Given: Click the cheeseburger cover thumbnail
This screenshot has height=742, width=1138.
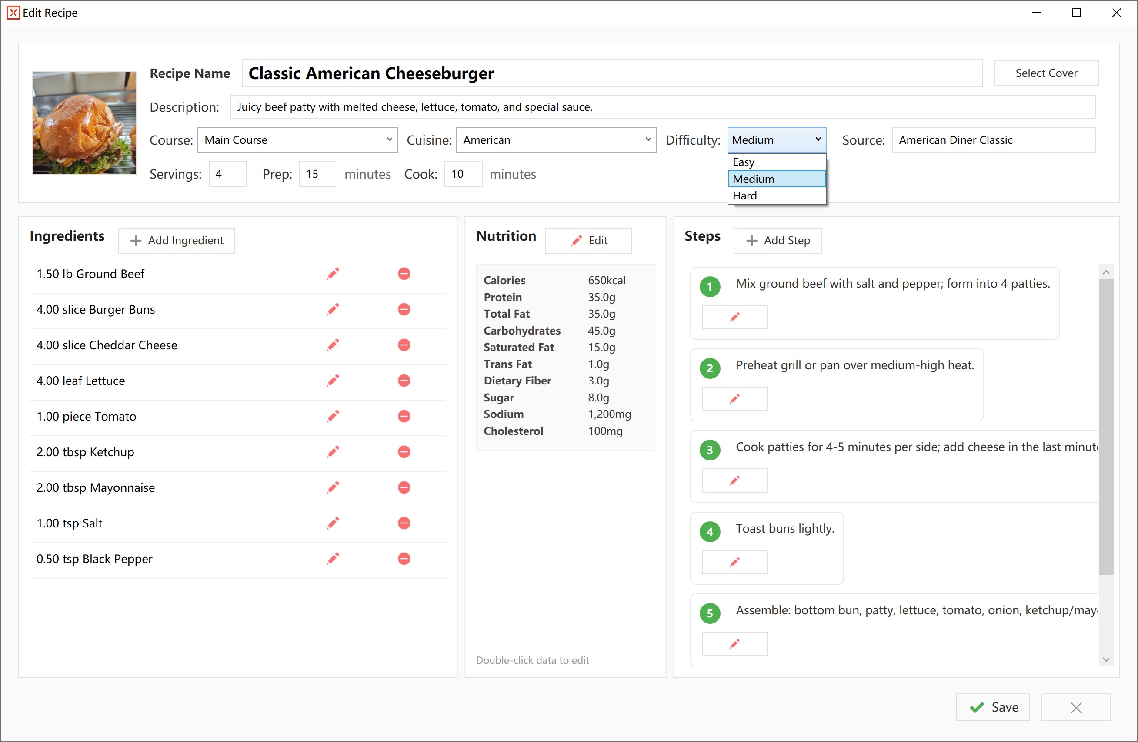Looking at the screenshot, I should pos(84,123).
